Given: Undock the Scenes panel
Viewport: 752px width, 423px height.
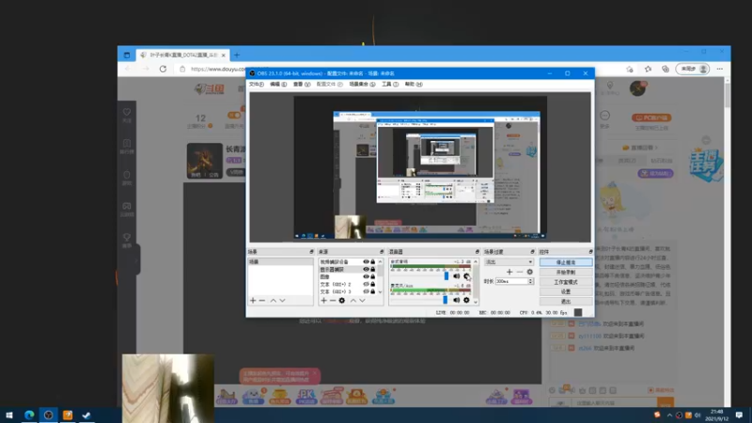Looking at the screenshot, I should point(311,252).
